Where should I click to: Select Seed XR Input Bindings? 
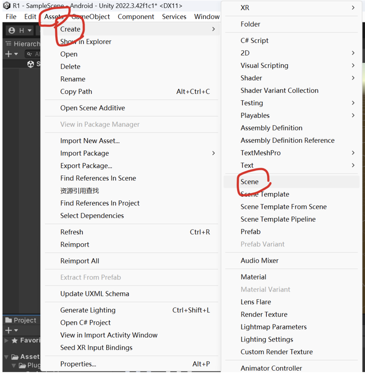(132, 348)
